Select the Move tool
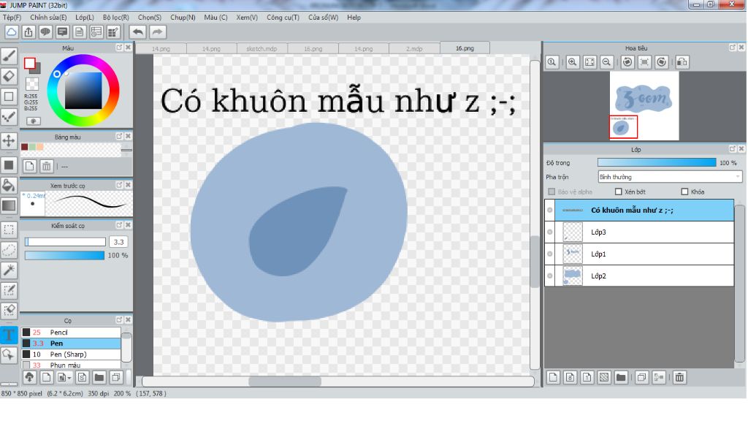 pos(9,141)
